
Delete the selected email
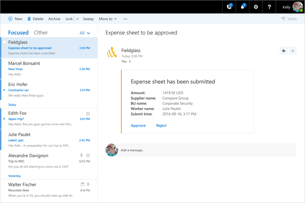35,19
